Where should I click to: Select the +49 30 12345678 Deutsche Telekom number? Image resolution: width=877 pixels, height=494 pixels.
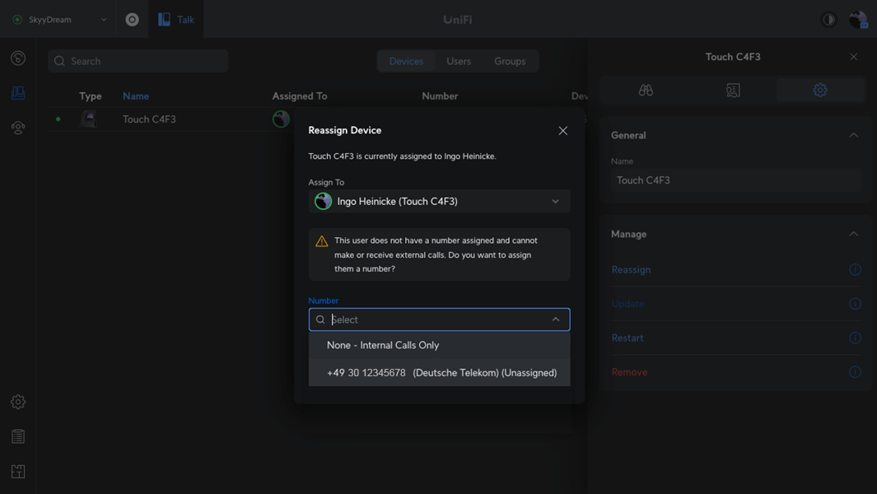point(441,373)
